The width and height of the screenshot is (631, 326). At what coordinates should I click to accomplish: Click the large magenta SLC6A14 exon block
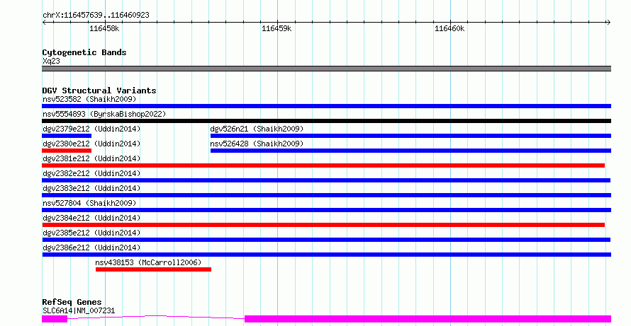coord(428,319)
